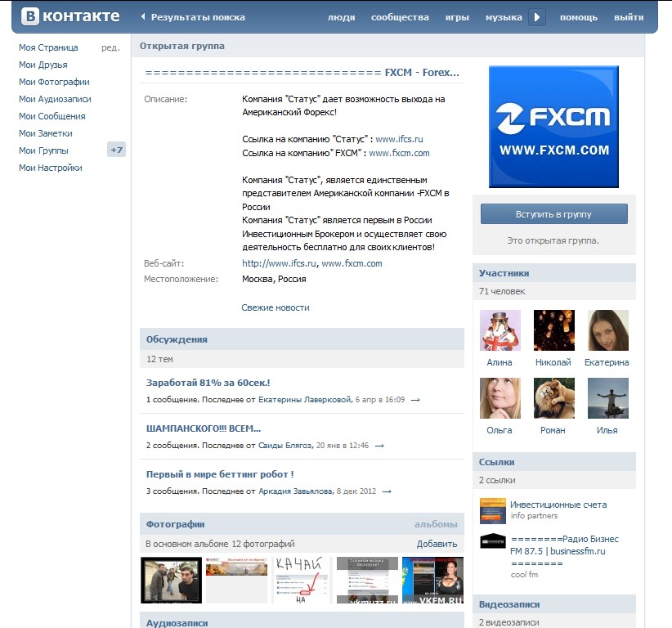Open topic Первый в мире беттинг робот !
The width and height of the screenshot is (672, 628).
pyautogui.click(x=220, y=474)
